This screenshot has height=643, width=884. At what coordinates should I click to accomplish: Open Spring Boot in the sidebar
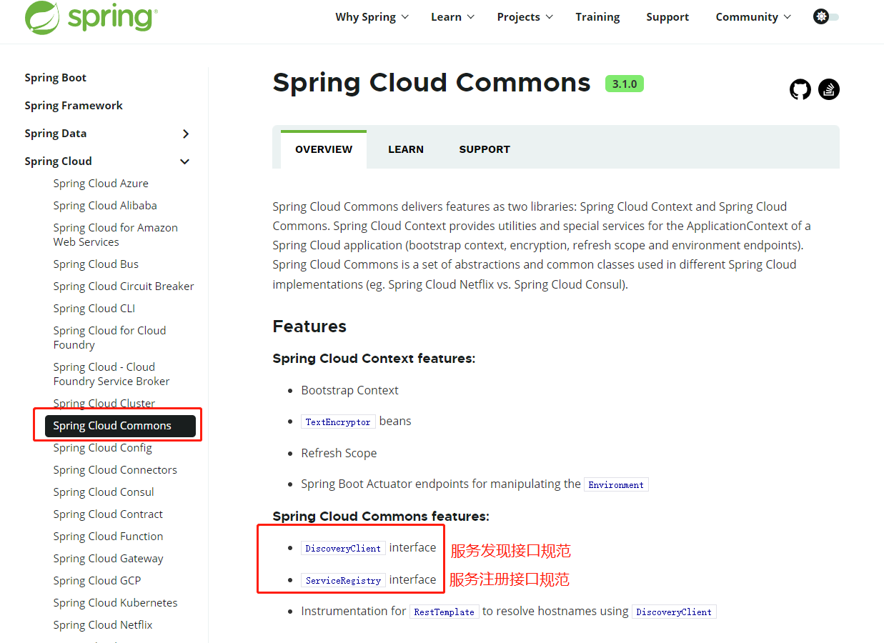55,78
